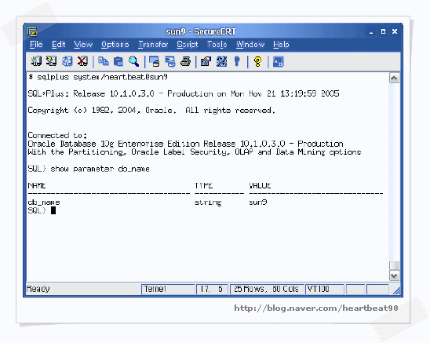The image size is (430, 343).
Task: Click the key-shaped Public Key icon
Action: [x=237, y=61]
